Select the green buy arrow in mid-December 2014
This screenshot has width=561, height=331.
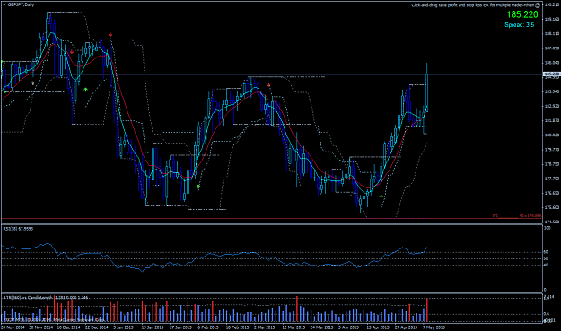(85, 90)
